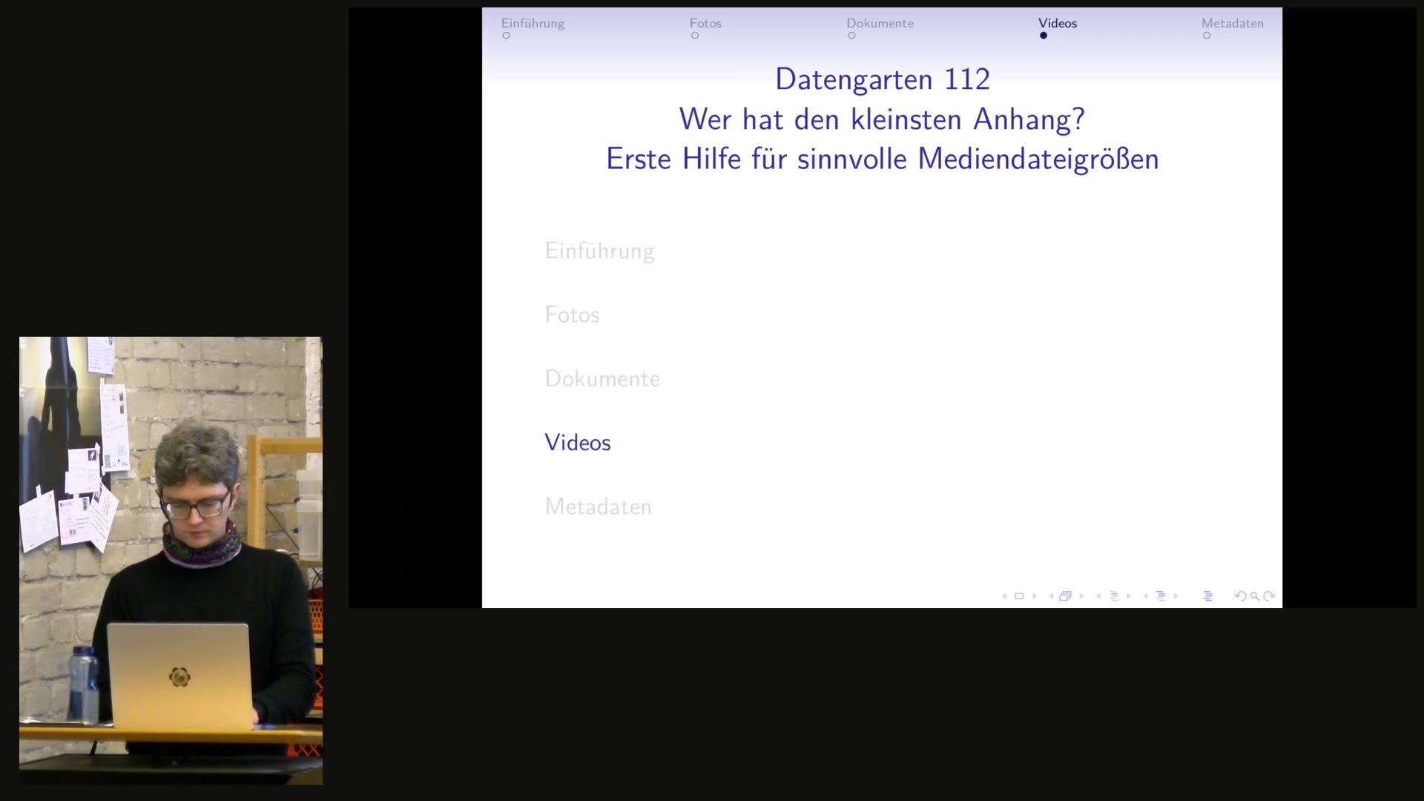Click the text 'Wer hat den kleinsten Anhang?'
This screenshot has width=1424, height=801.
pos(882,119)
